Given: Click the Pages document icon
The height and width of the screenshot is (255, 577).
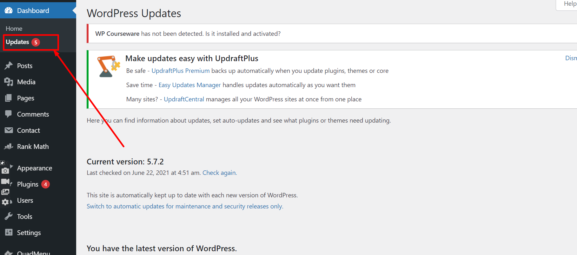Looking at the screenshot, I should [9, 98].
